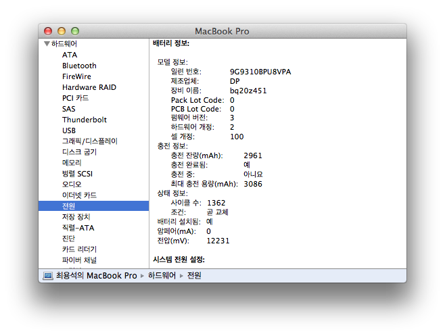The width and height of the screenshot is (445, 336).
Task: Click manufacturer value DP
Action: tap(235, 81)
